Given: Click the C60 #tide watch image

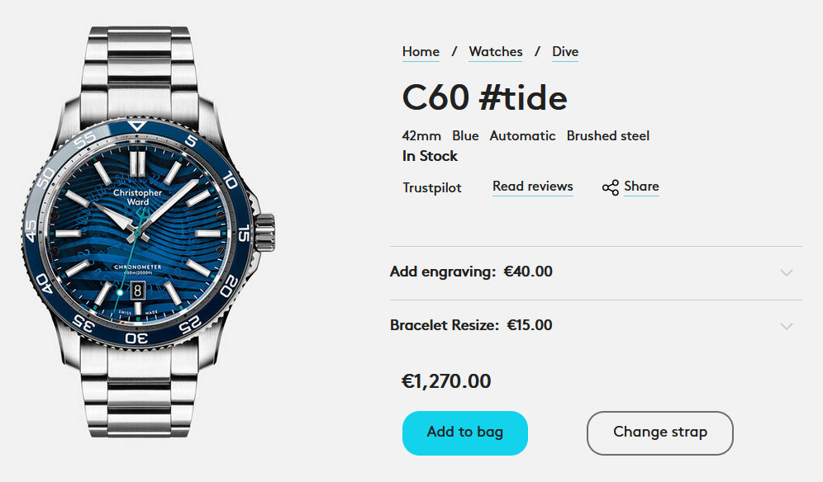Looking at the screenshot, I should 140,239.
